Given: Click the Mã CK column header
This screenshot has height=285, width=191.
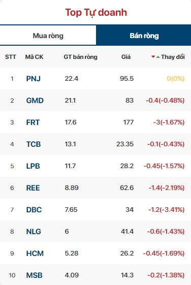Looking at the screenshot, I should [34, 57].
